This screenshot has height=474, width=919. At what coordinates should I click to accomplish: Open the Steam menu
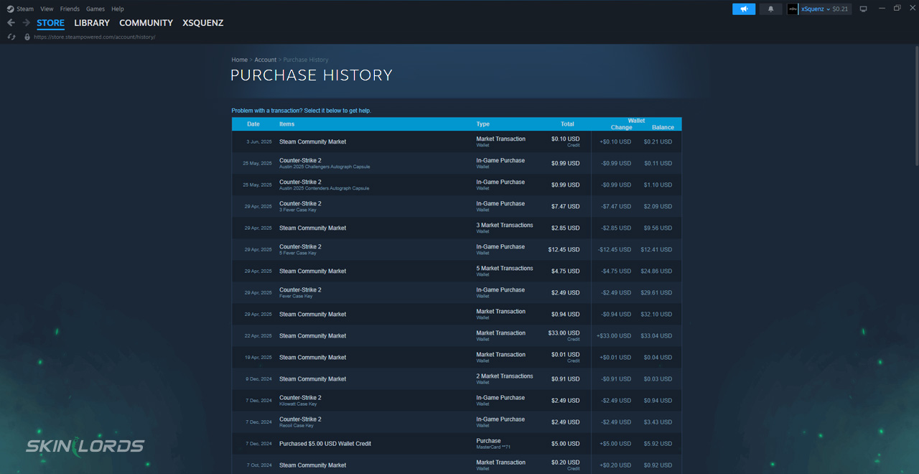coord(25,9)
